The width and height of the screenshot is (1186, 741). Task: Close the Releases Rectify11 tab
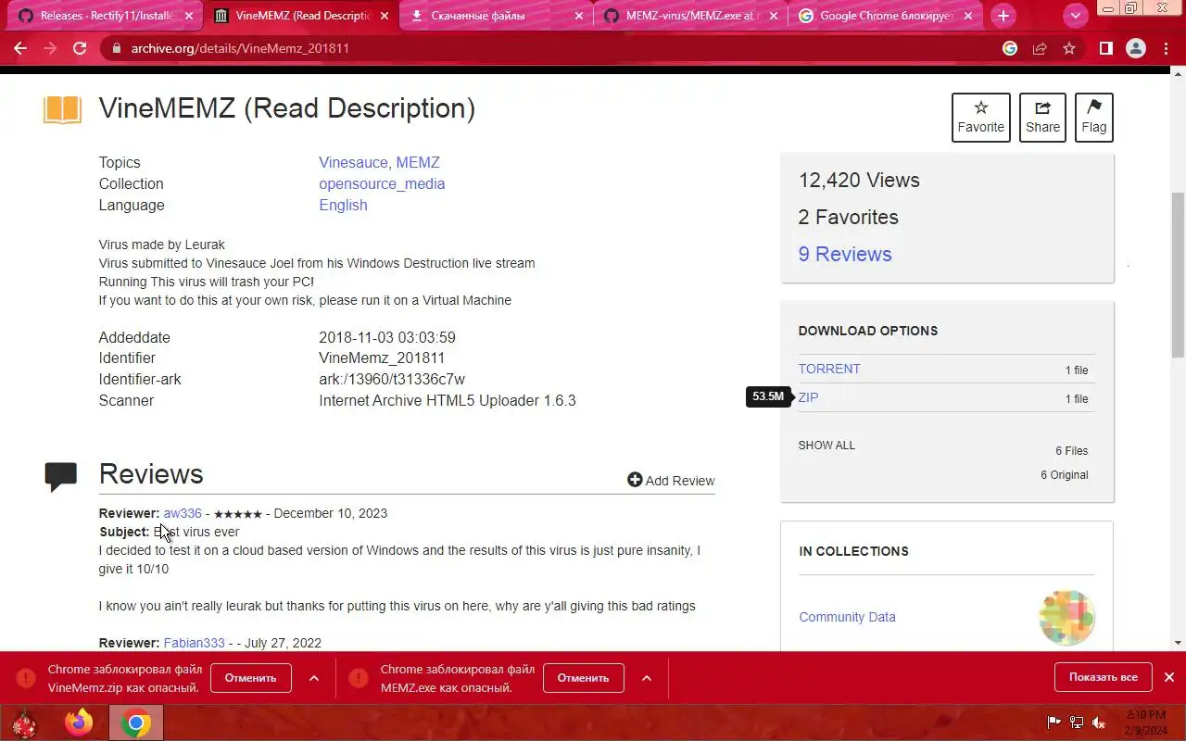click(x=191, y=16)
